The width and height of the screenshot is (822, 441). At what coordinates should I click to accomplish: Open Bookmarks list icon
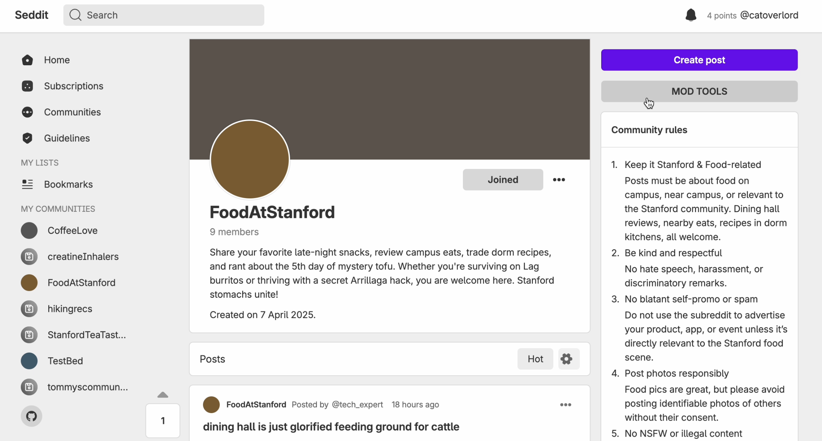coord(27,184)
